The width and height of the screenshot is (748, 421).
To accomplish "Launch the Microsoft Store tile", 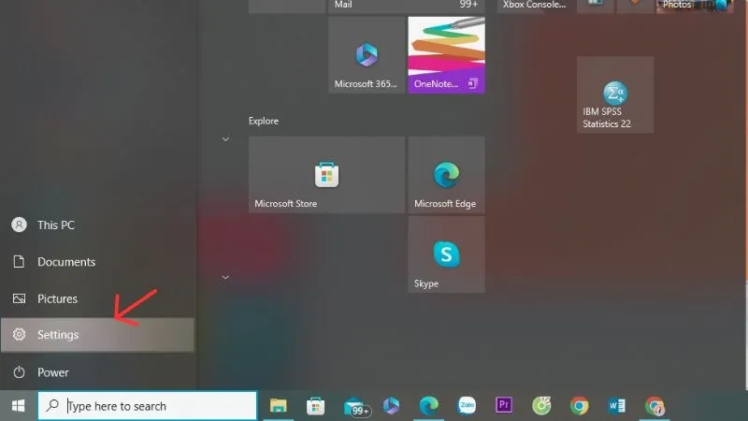I will 326,175.
